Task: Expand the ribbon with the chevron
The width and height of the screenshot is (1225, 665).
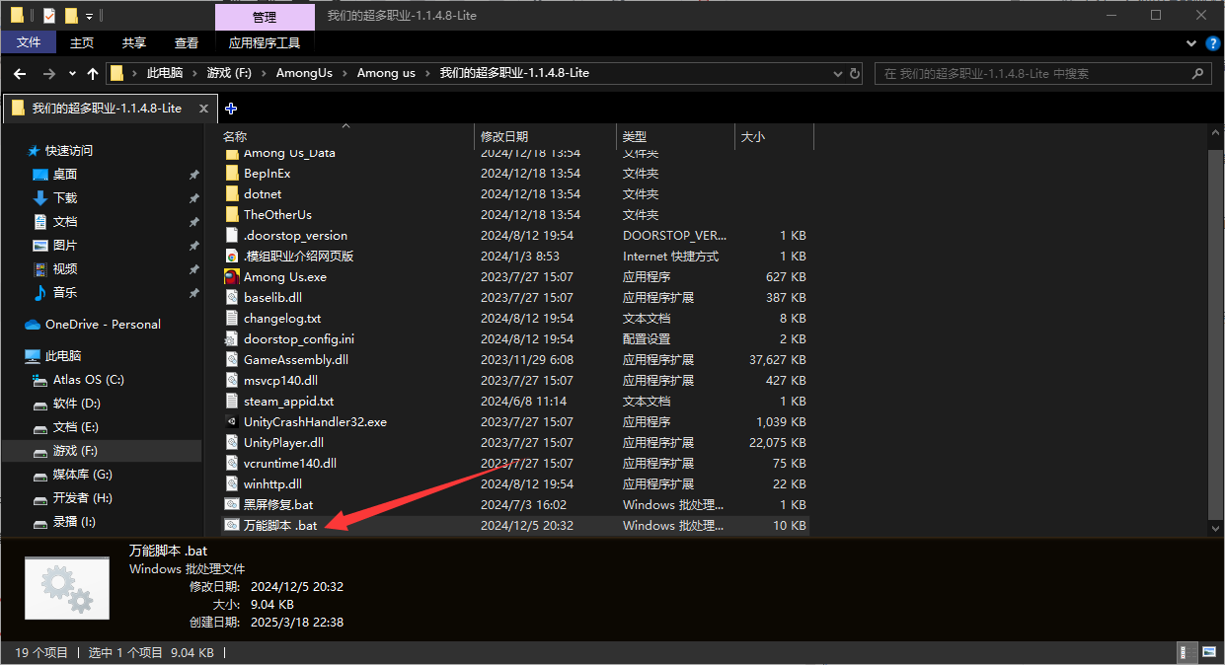Action: (1191, 43)
